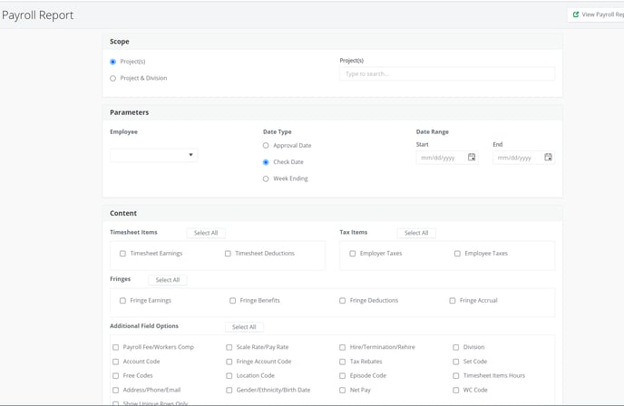This screenshot has width=624, height=406.
Task: Tick the Employer Taxes checkbox
Action: [353, 254]
